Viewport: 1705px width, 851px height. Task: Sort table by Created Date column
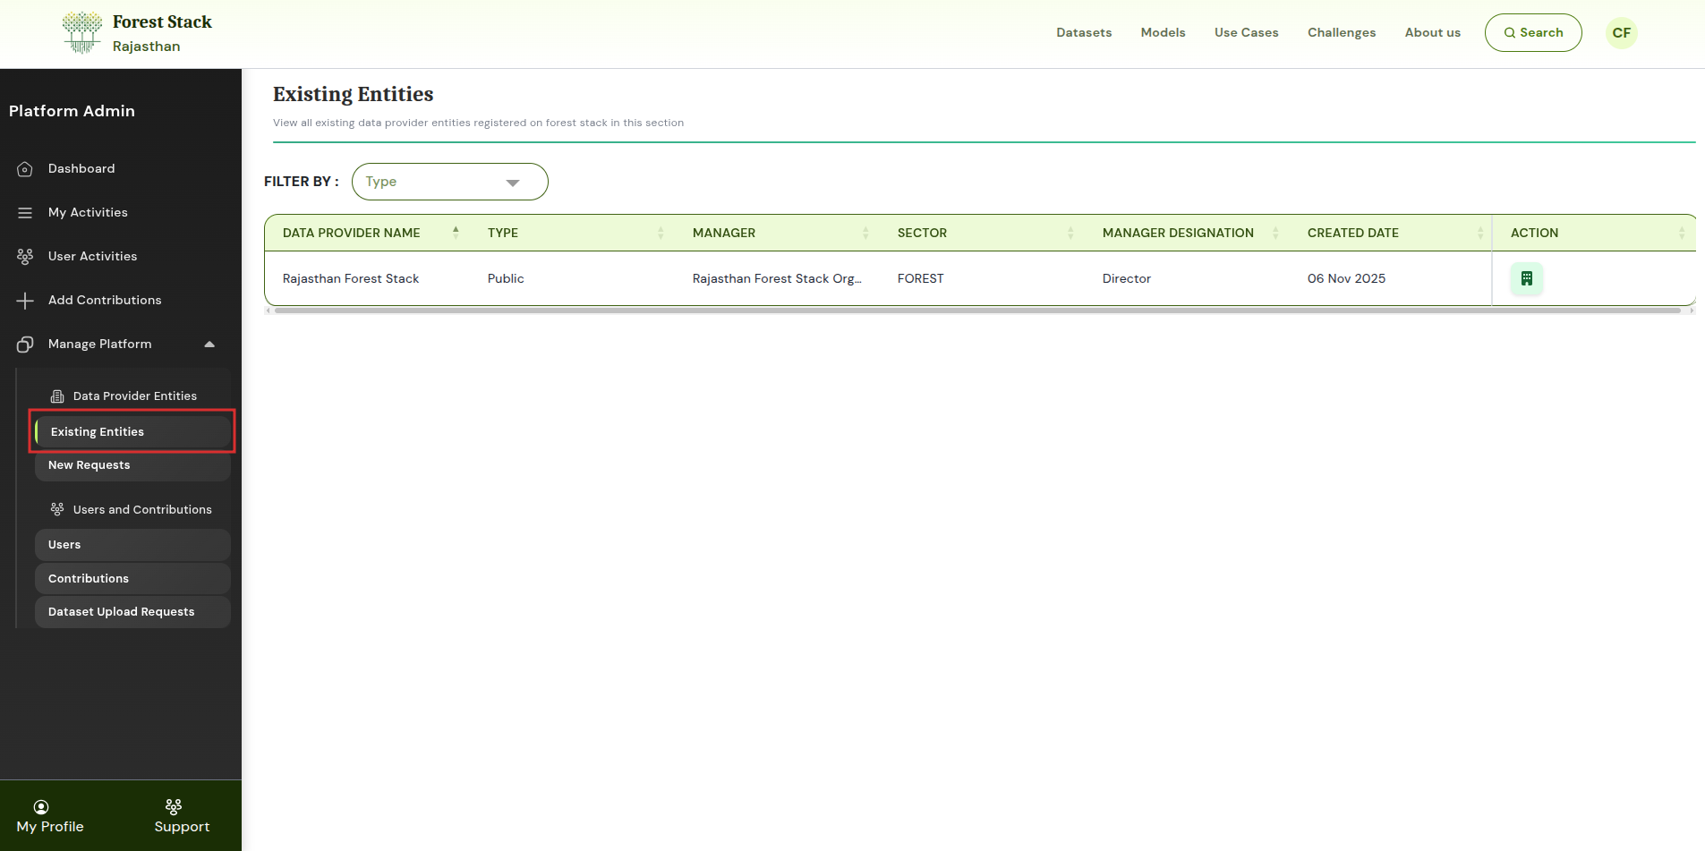point(1479,233)
